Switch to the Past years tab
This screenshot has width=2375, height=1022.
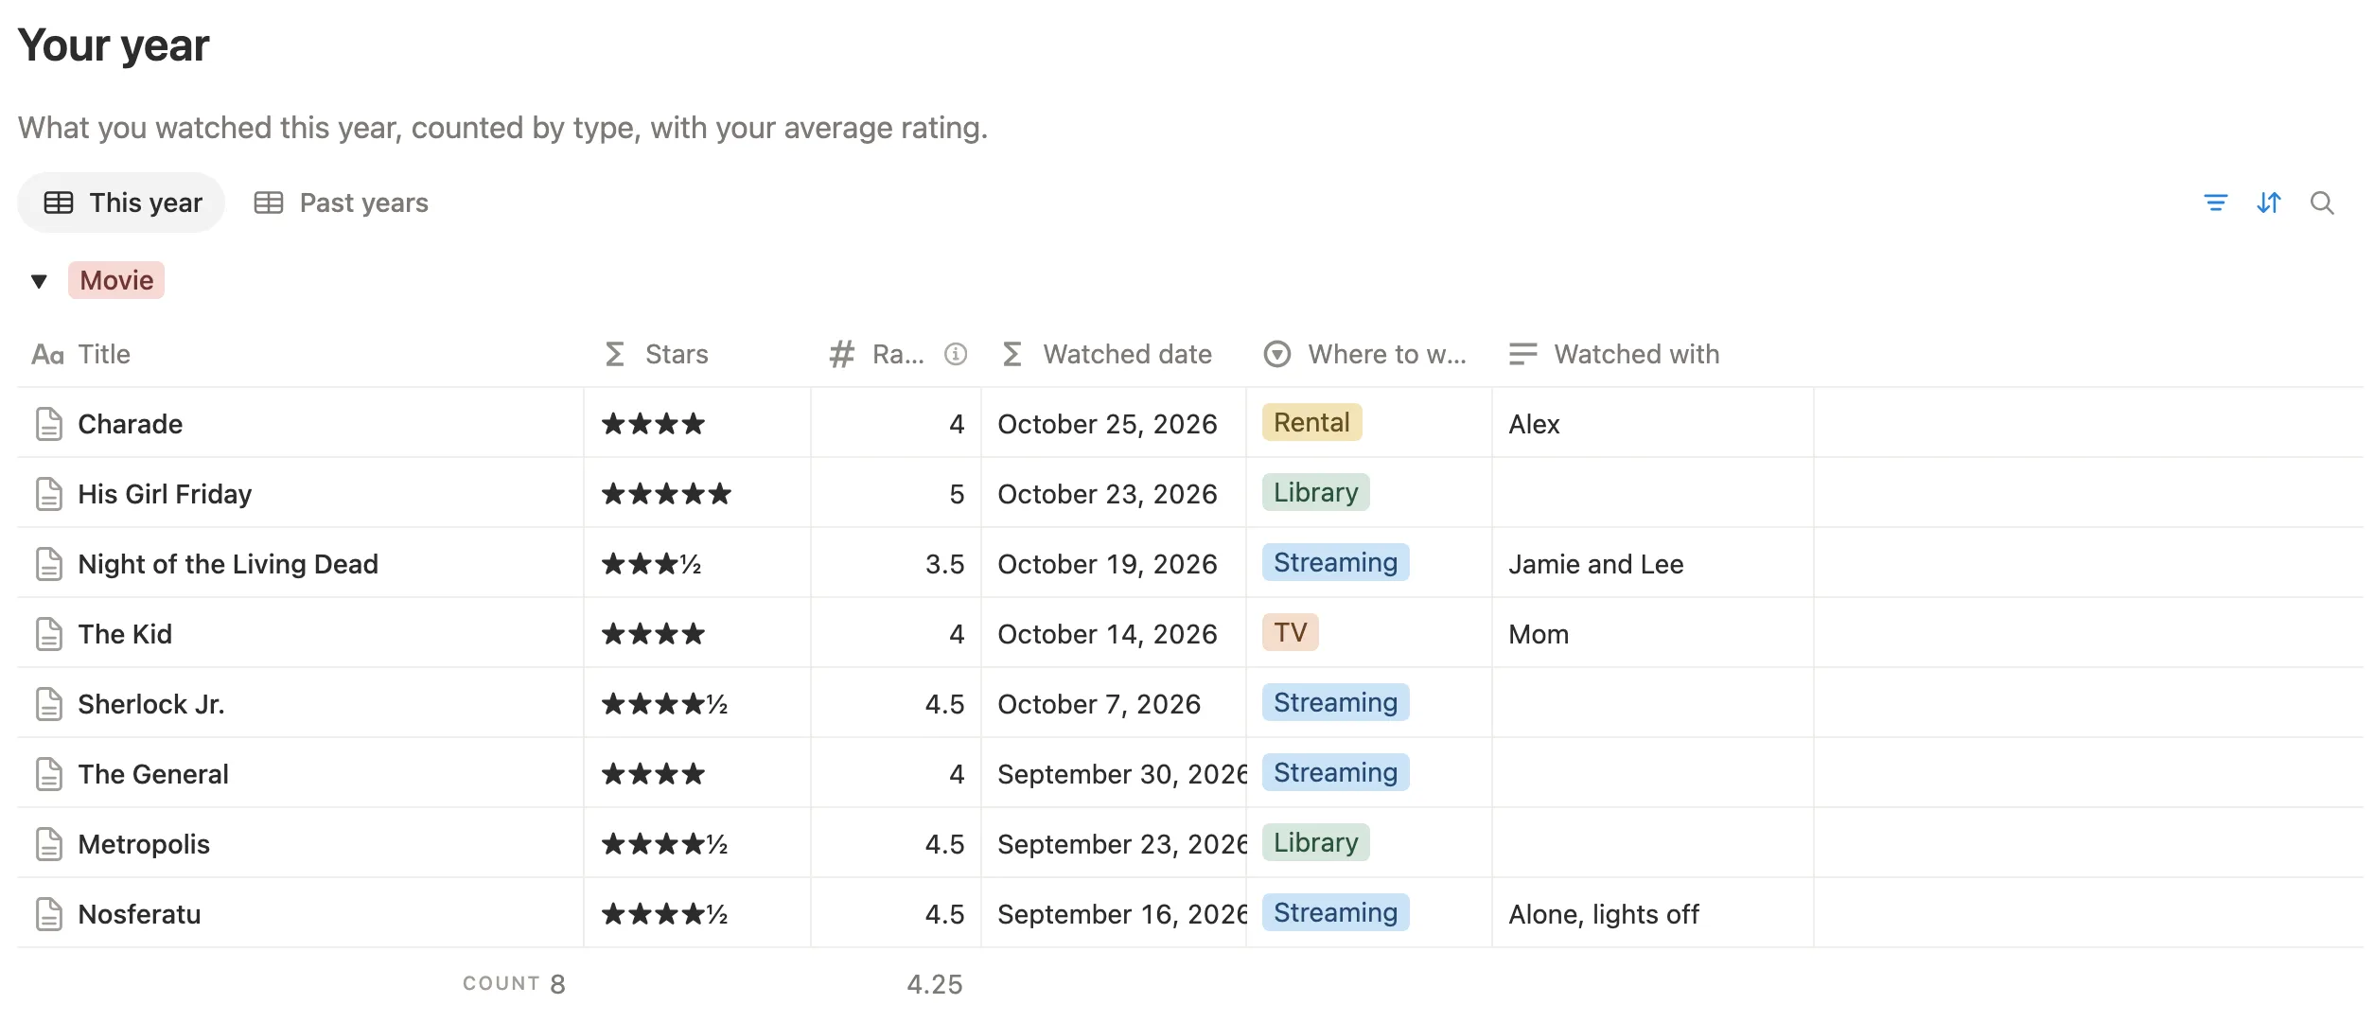[342, 203]
